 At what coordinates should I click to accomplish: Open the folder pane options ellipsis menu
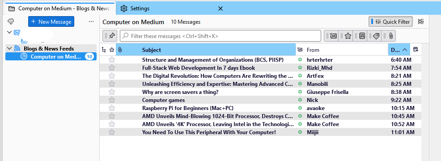tap(91, 21)
